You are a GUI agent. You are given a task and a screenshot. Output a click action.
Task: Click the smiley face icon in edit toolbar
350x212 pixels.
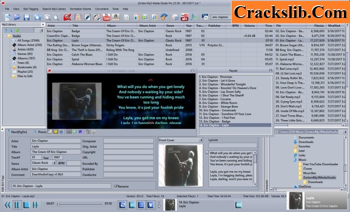tap(56, 131)
